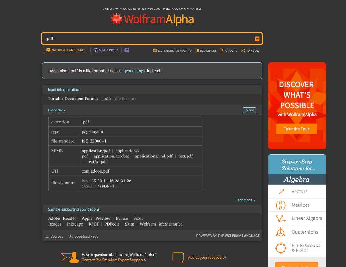Select the Matrices icon

click(x=281, y=205)
